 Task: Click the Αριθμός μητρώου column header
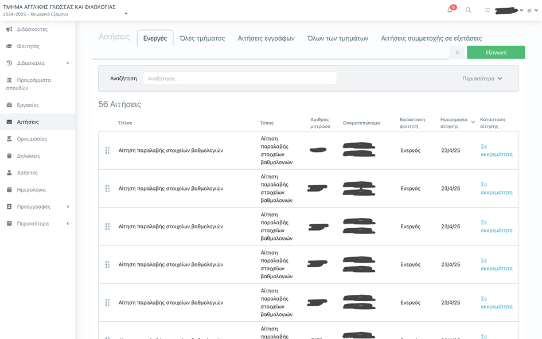tap(320, 123)
